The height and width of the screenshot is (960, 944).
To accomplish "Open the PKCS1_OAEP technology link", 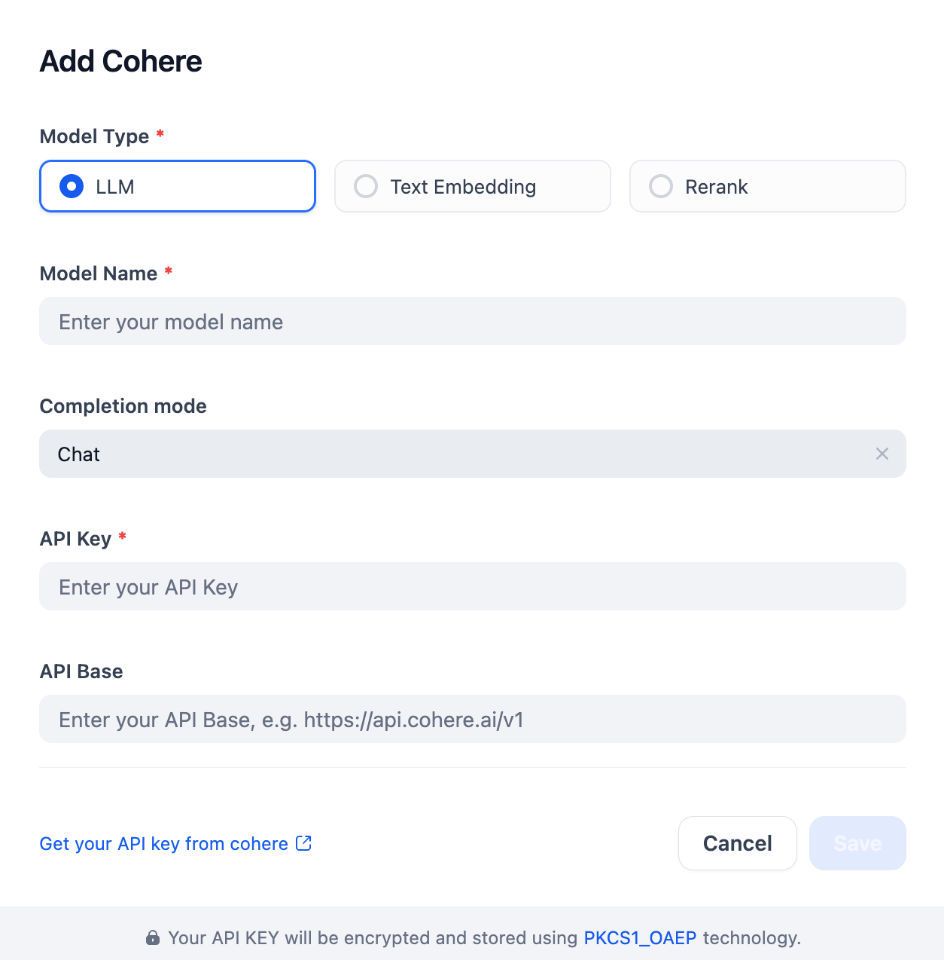I will [x=640, y=938].
